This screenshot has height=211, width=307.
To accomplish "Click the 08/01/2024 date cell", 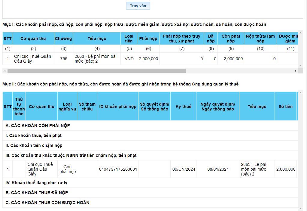I will pyautogui.click(x=218, y=169).
